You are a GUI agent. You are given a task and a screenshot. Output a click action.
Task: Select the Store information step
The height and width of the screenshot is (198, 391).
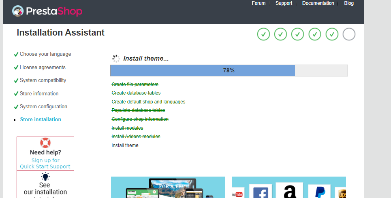pos(39,93)
